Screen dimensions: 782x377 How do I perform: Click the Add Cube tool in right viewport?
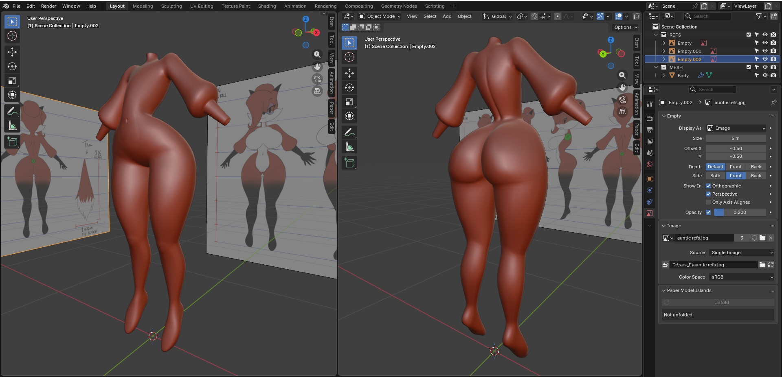[x=349, y=163]
